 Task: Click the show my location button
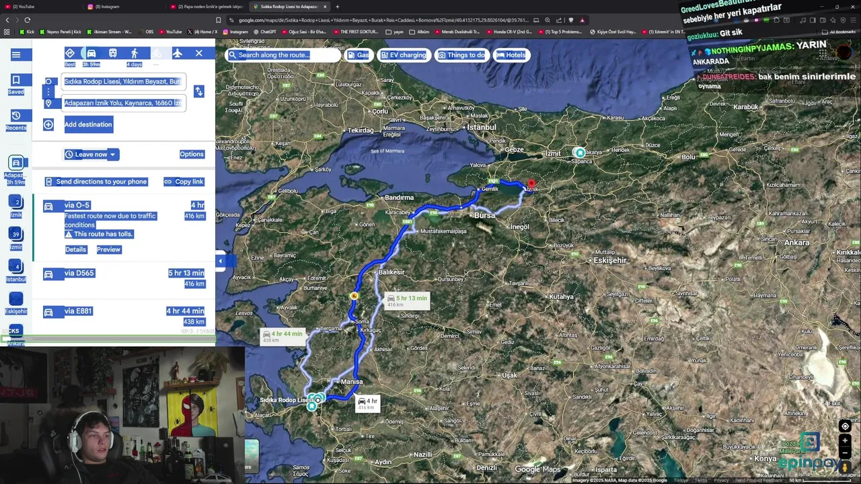point(845,426)
